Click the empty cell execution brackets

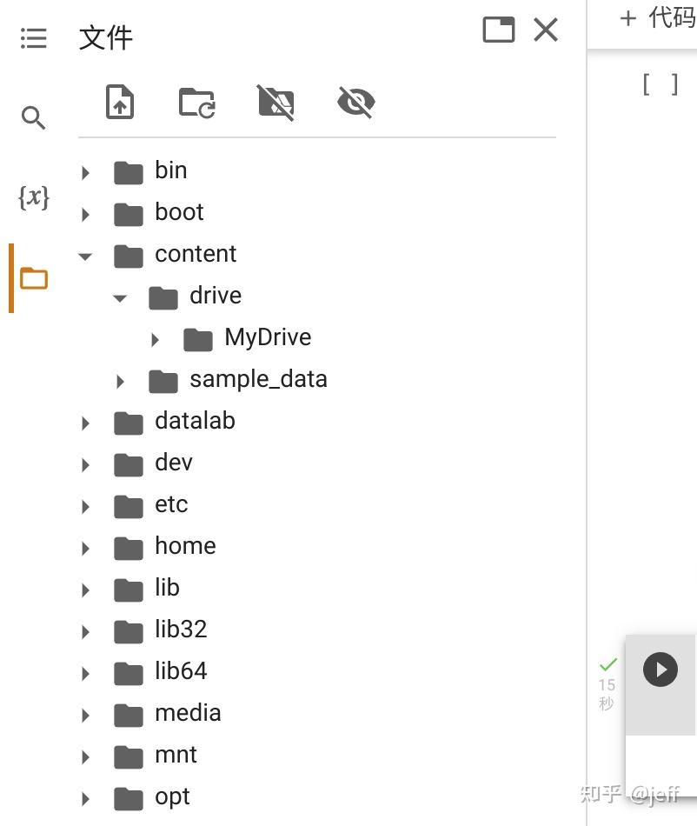(660, 84)
